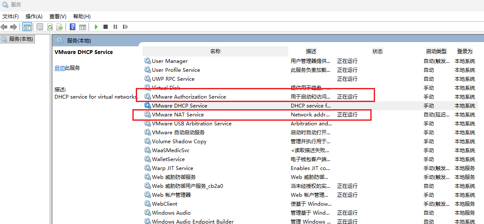Viewport: 484px width, 224px height.
Task: Click the 启动 link to start the service
Action: tap(60, 68)
